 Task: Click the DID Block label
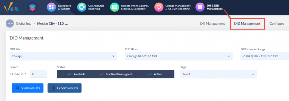point(132,49)
